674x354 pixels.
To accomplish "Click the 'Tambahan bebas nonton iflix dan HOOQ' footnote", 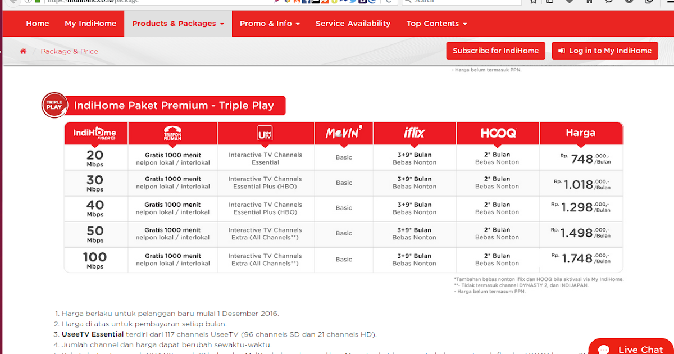I will coord(539,279).
